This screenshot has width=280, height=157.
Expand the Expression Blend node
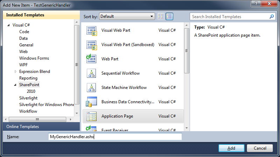pyautogui.click(x=15, y=72)
